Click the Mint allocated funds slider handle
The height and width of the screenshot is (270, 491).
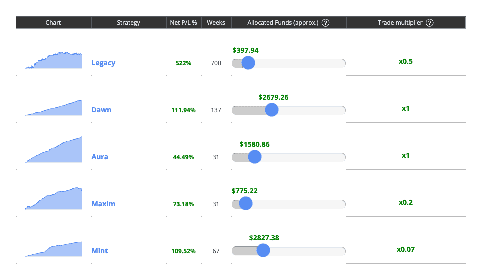(263, 251)
